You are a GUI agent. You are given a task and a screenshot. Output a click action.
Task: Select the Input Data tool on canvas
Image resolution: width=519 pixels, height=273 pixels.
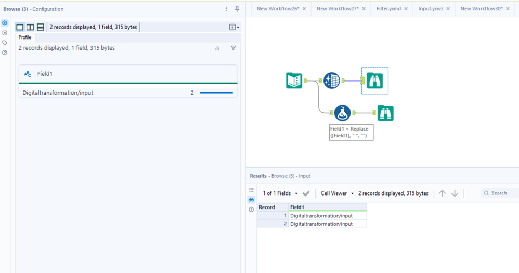tap(294, 81)
